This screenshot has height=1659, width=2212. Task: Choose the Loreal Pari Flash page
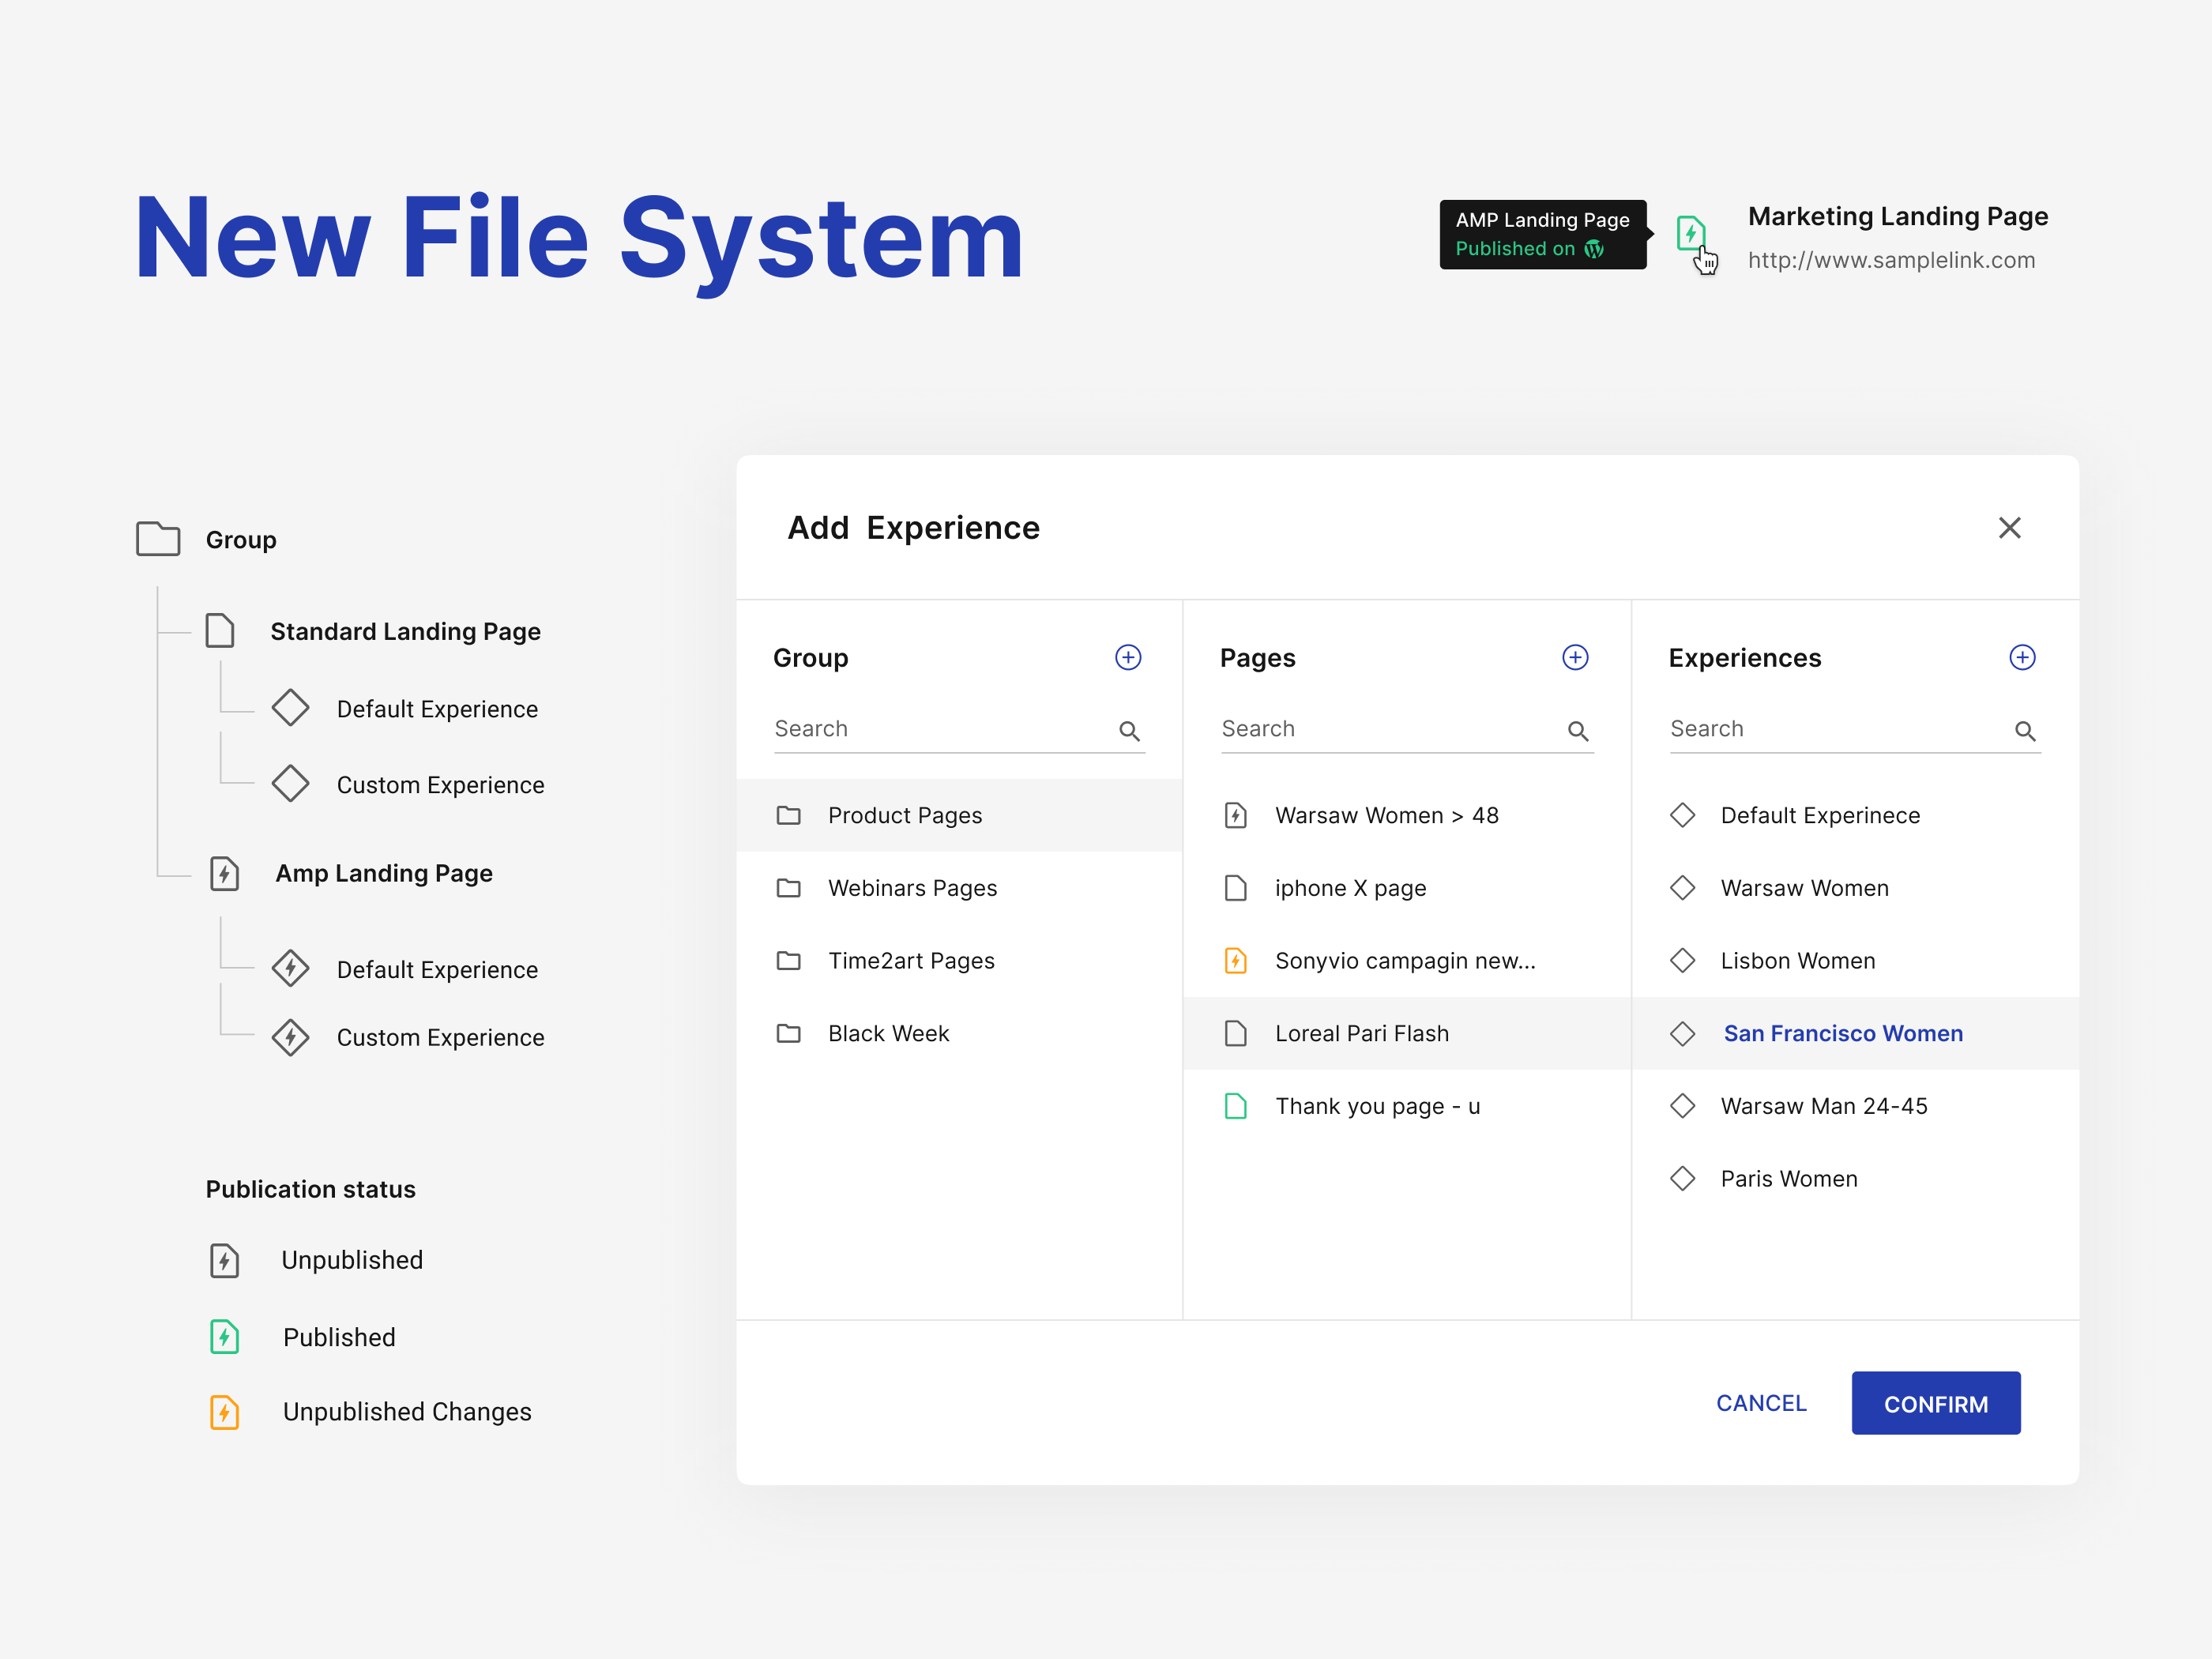[x=1361, y=1033]
